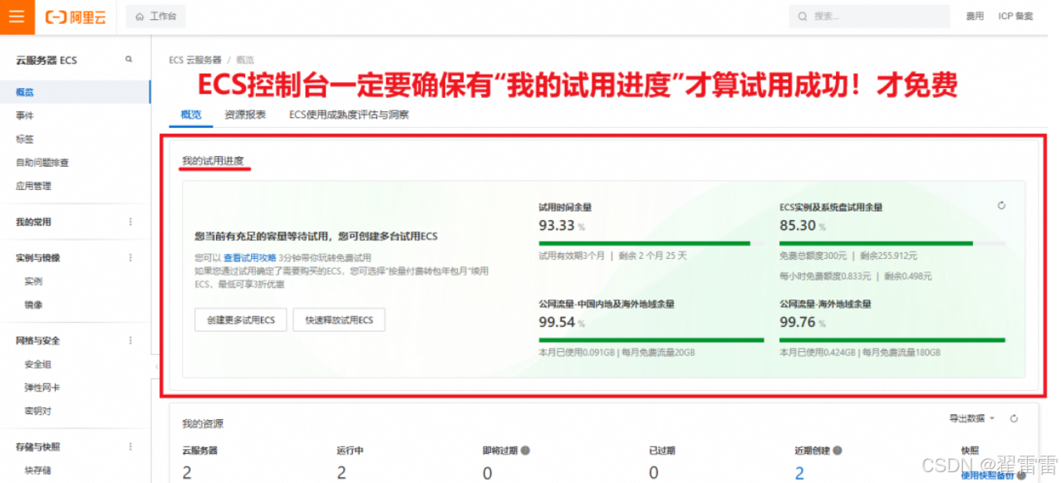
Task: Switch to the 概览 tab
Action: click(191, 115)
